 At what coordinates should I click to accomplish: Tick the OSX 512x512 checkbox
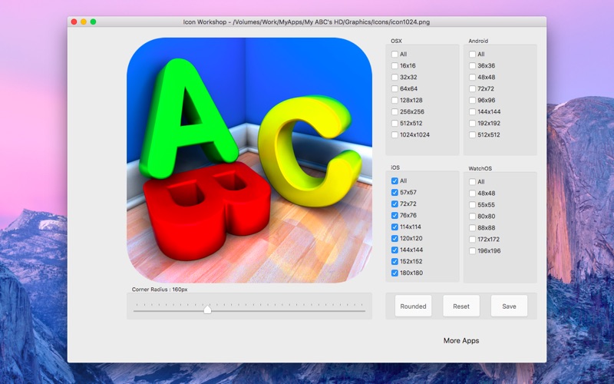pos(394,124)
